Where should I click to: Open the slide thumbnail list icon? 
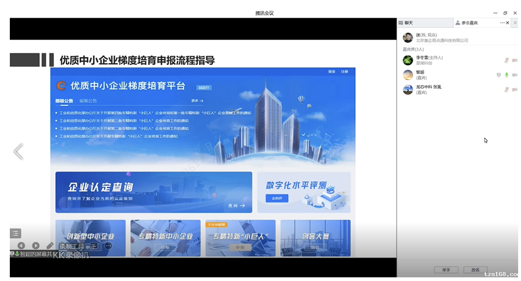(x=15, y=233)
